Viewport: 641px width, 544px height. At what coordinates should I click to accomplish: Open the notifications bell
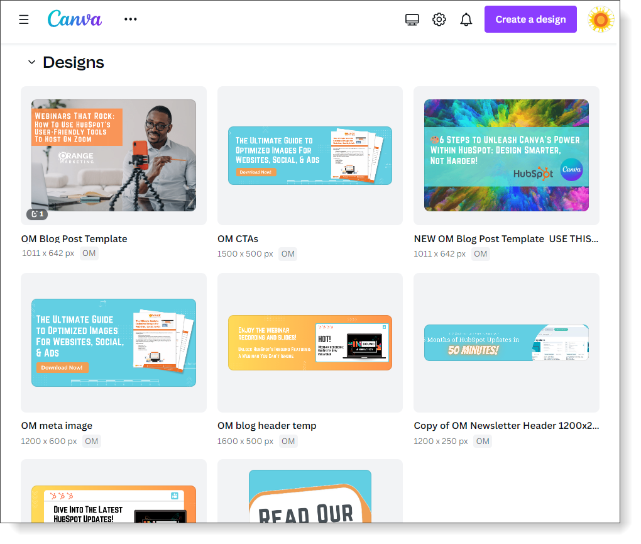point(466,19)
